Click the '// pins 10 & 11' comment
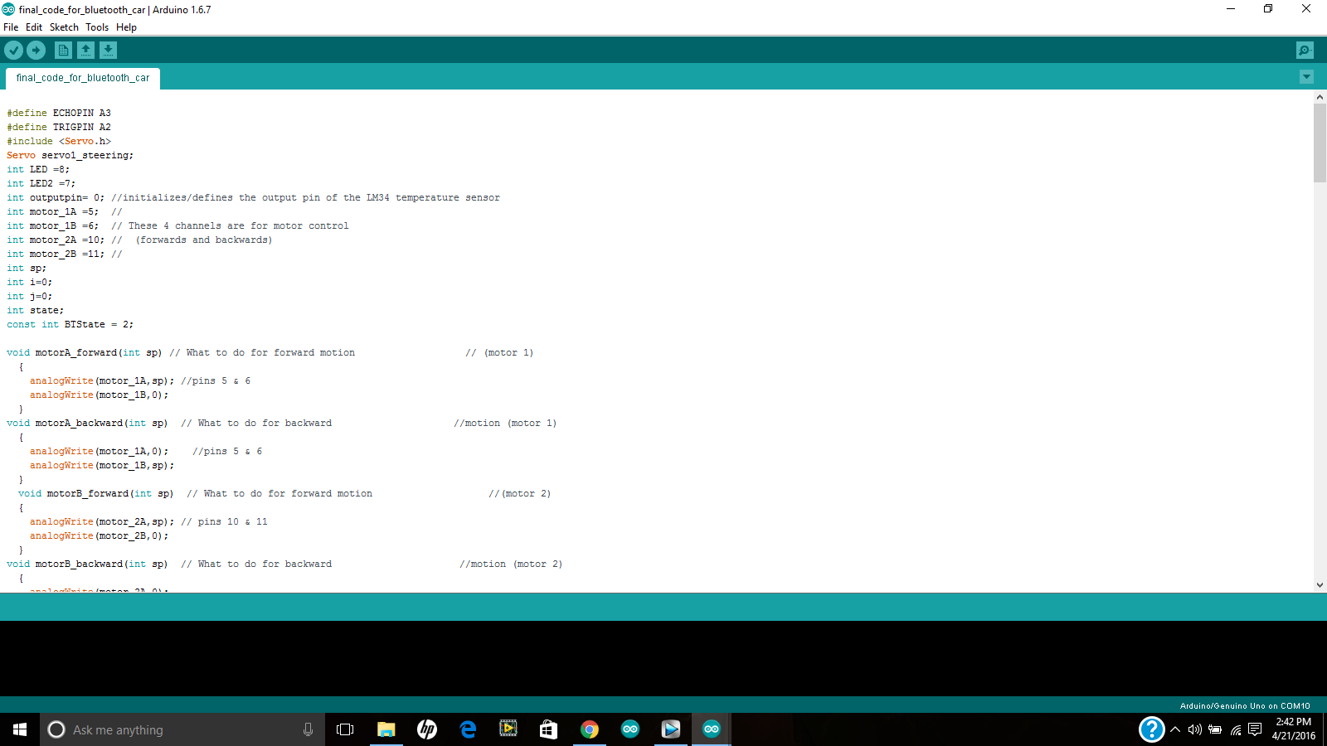This screenshot has height=746, width=1327. pyautogui.click(x=224, y=521)
